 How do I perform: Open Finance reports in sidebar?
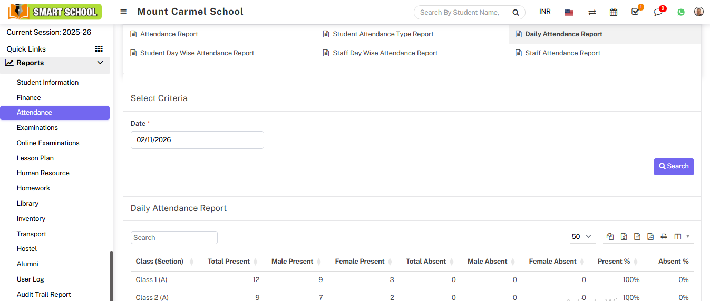coord(28,98)
